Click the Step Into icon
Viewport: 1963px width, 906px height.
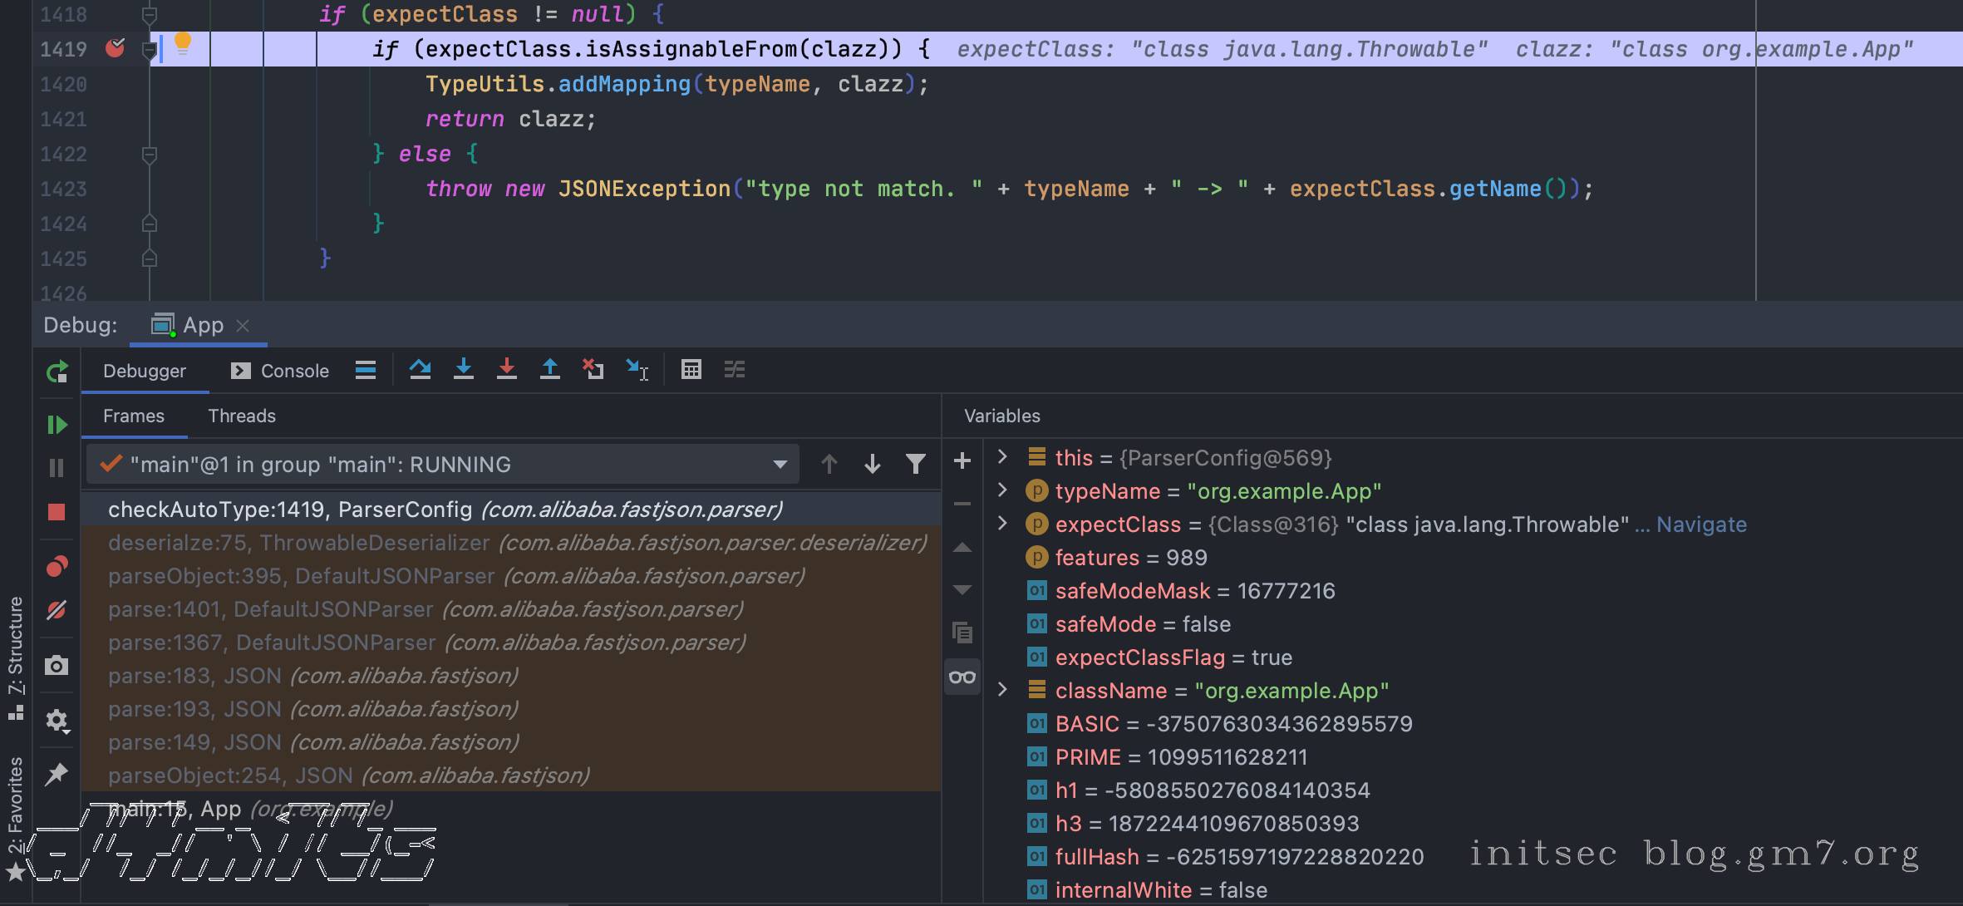[x=464, y=370]
